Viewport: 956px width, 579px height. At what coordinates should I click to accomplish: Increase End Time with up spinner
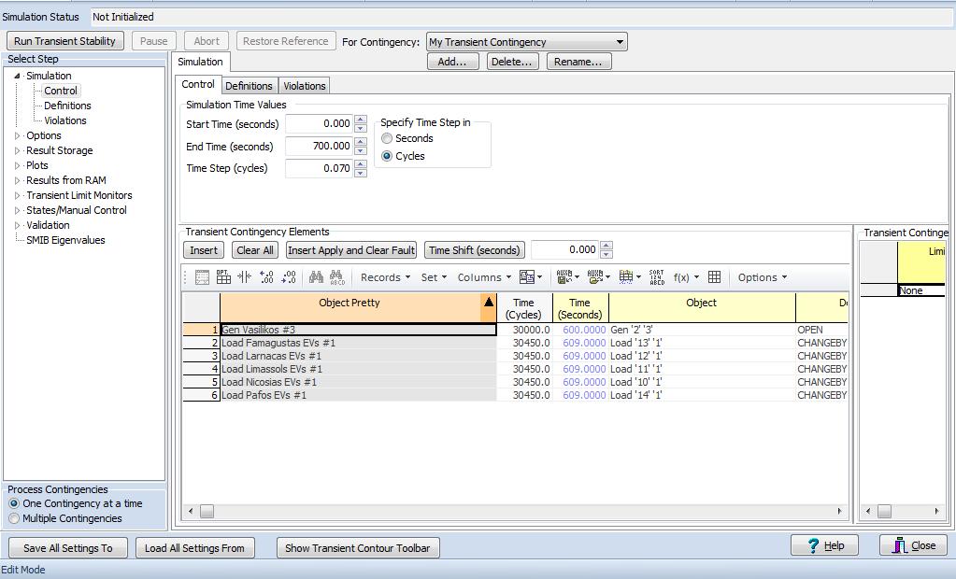[361, 141]
